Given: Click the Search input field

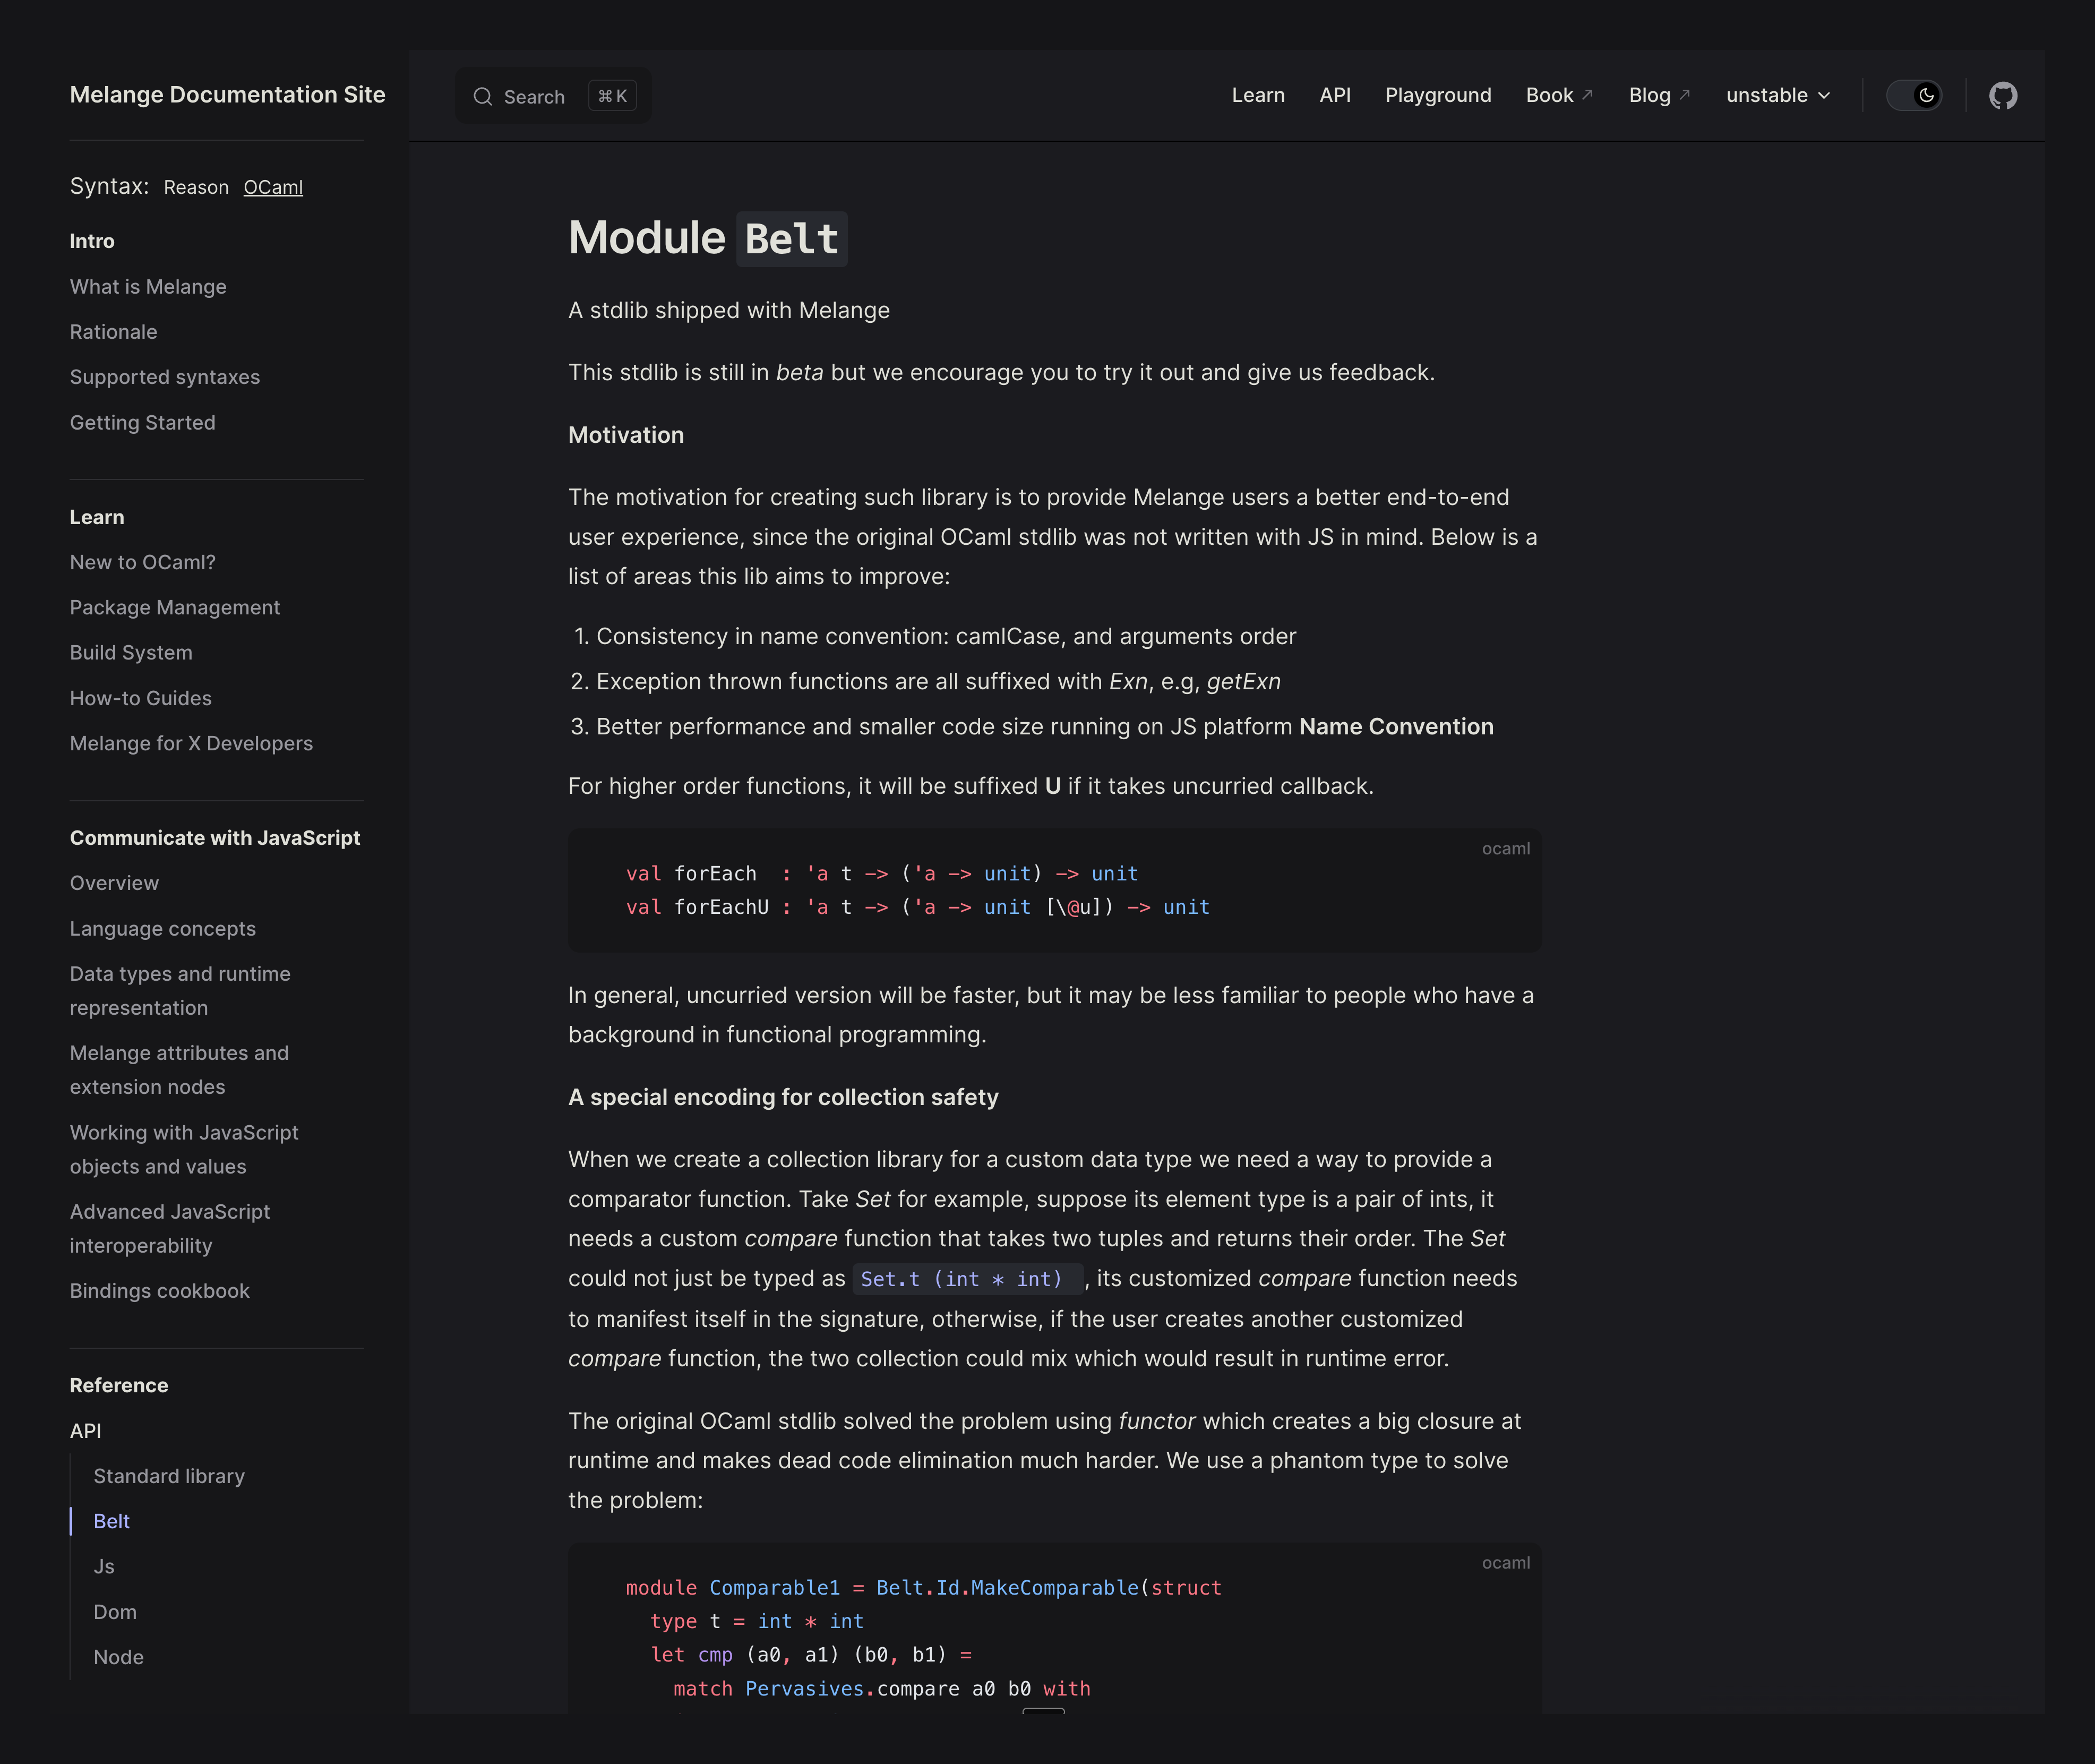Looking at the screenshot, I should (553, 96).
